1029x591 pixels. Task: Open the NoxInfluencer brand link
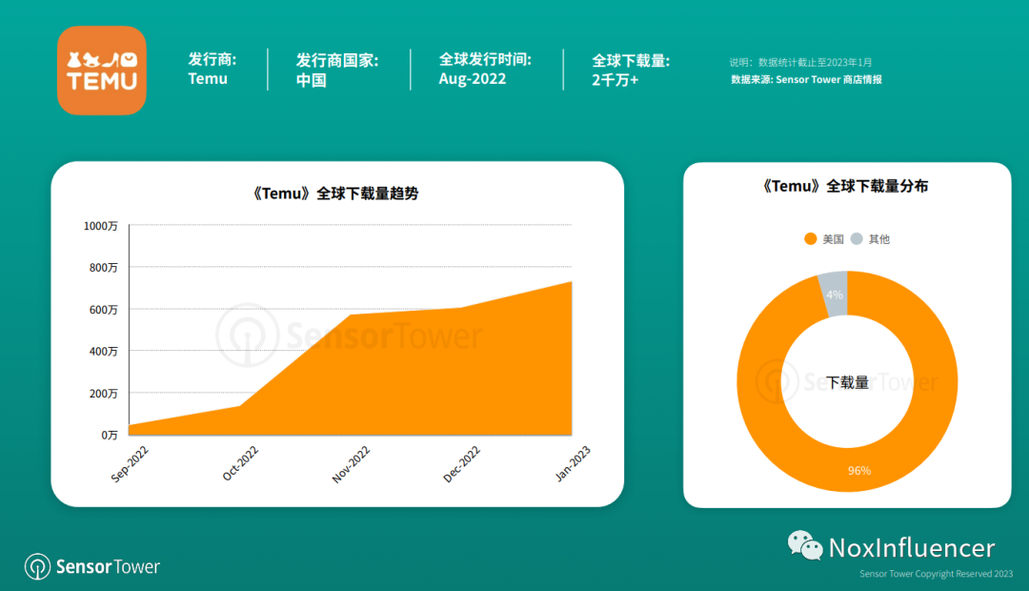910,547
